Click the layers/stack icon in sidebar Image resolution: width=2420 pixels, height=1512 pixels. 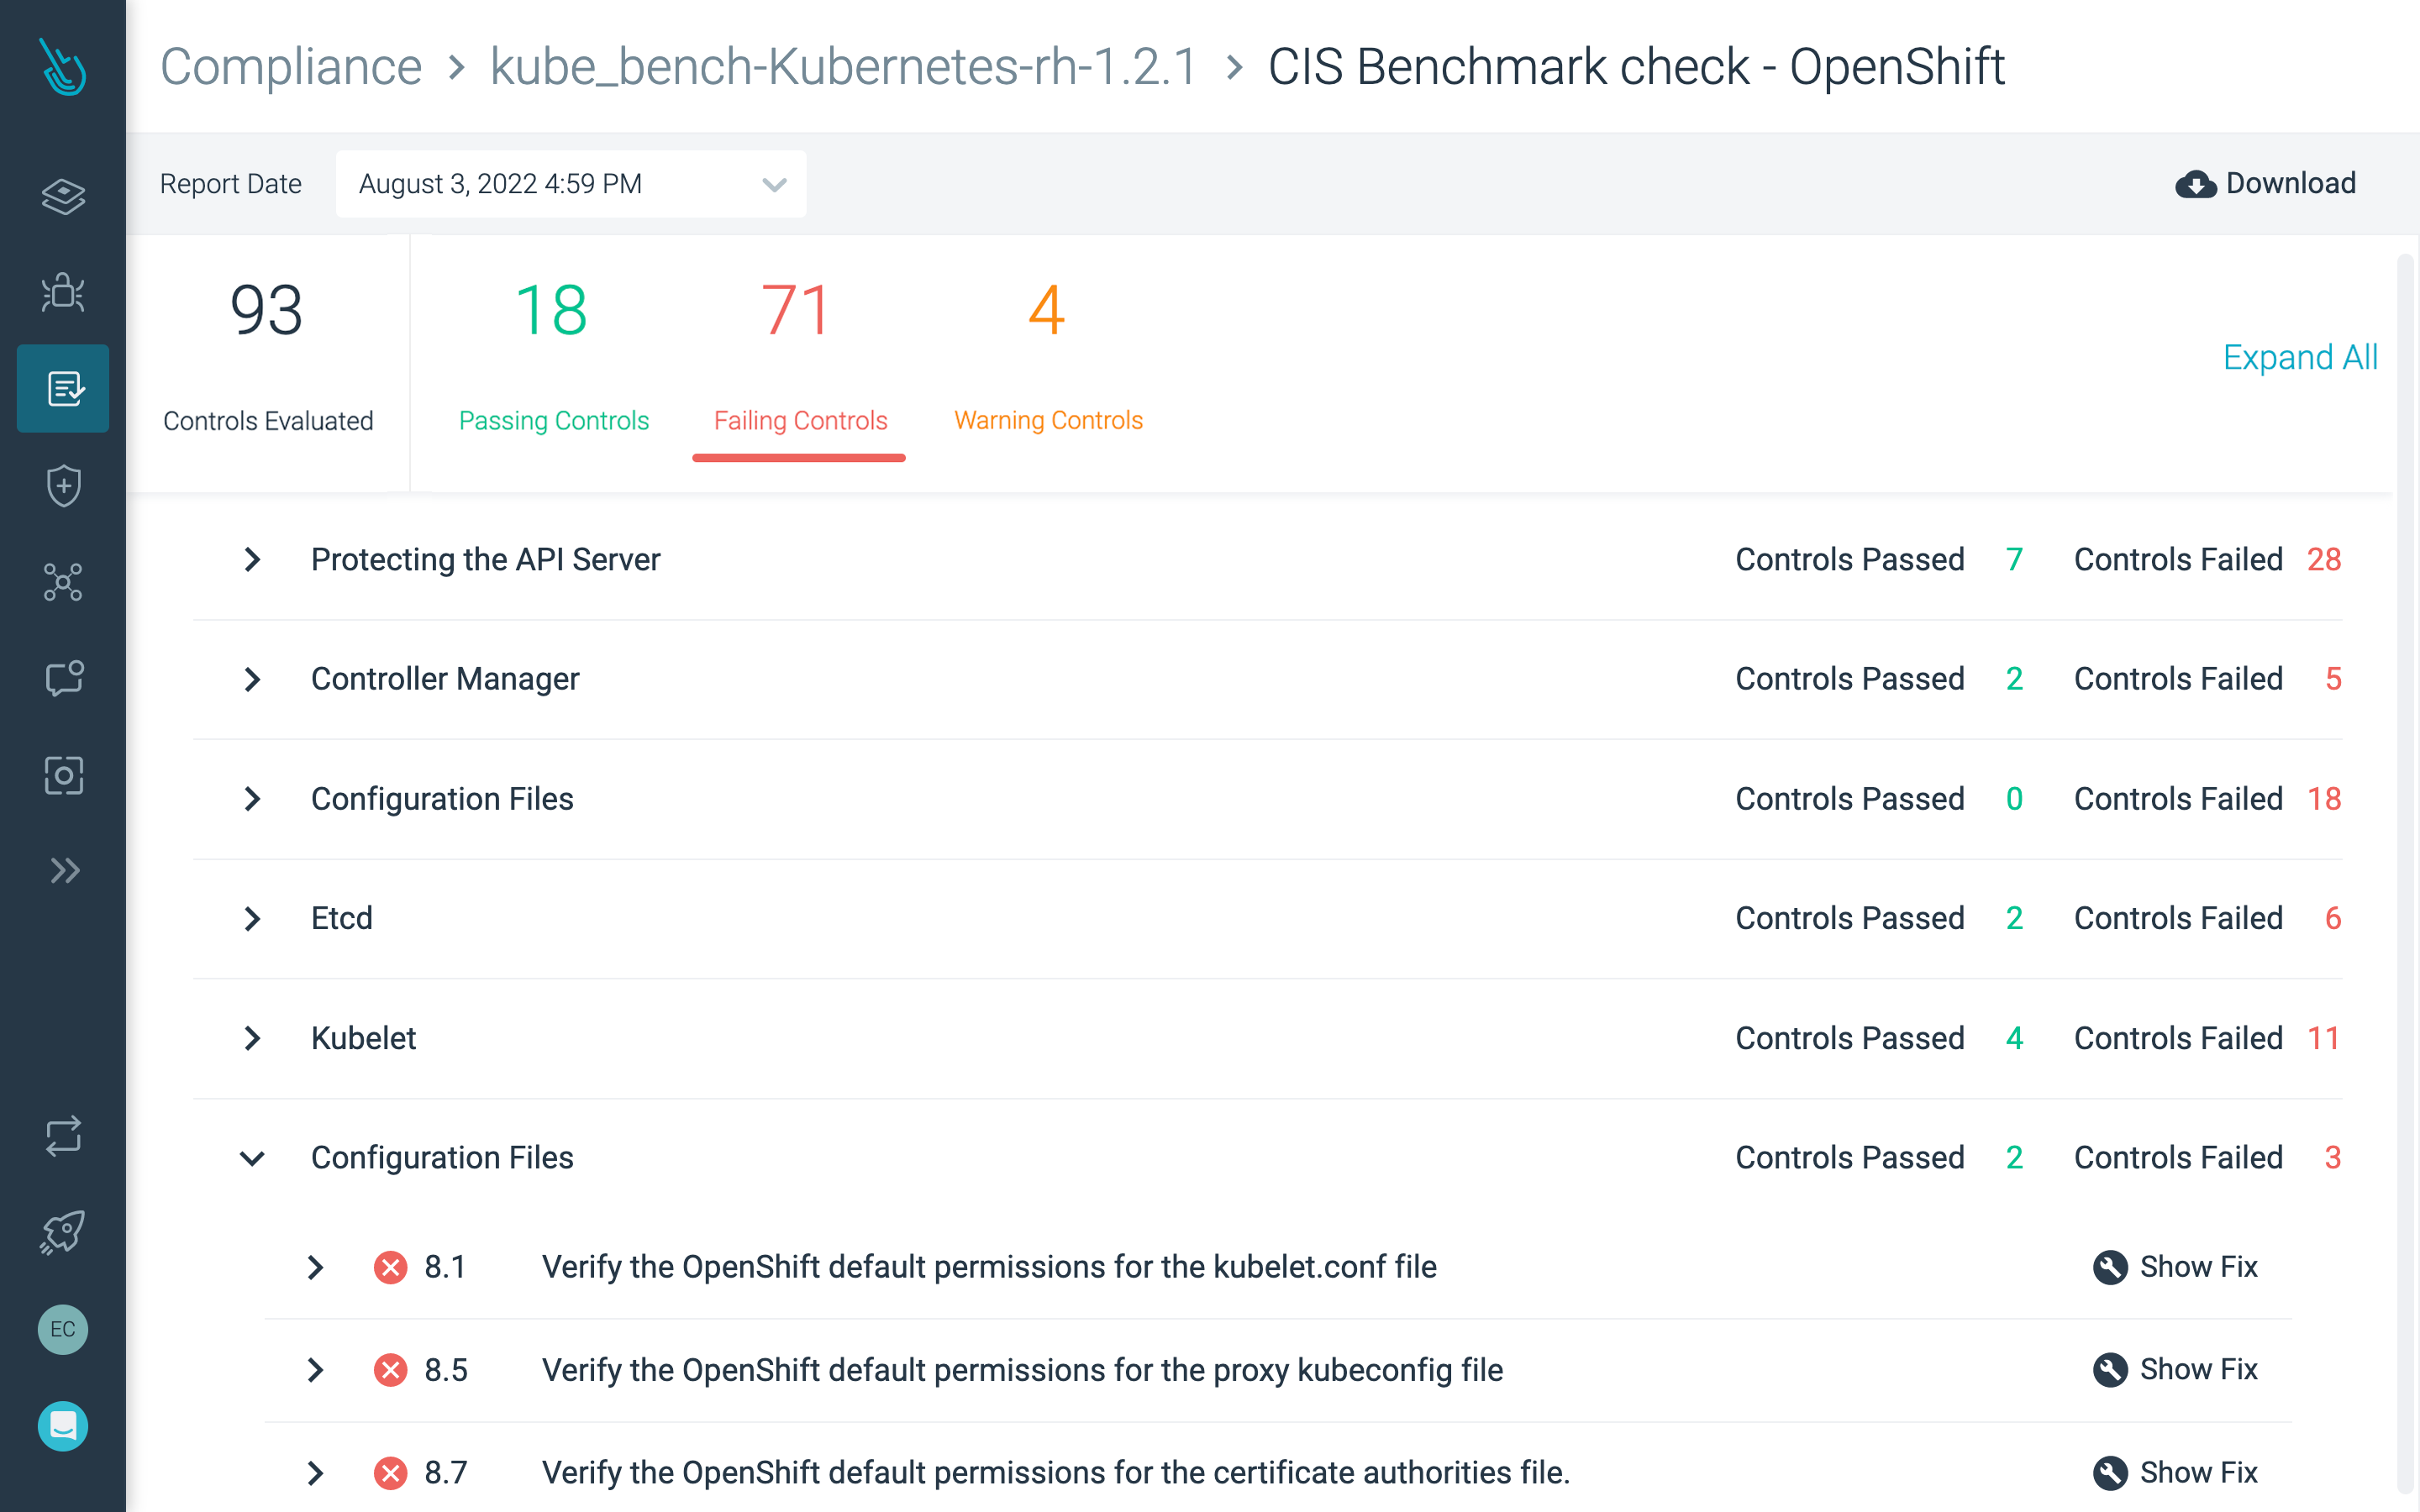click(x=61, y=195)
